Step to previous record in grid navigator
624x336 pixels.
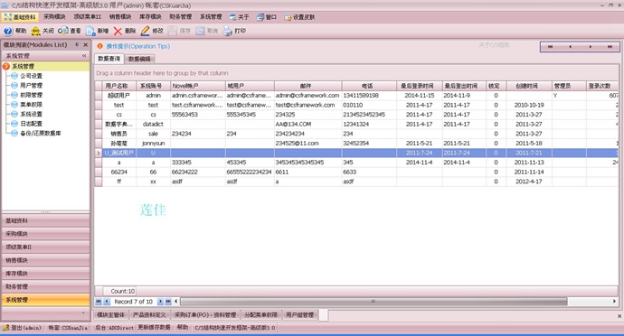[x=107, y=302]
